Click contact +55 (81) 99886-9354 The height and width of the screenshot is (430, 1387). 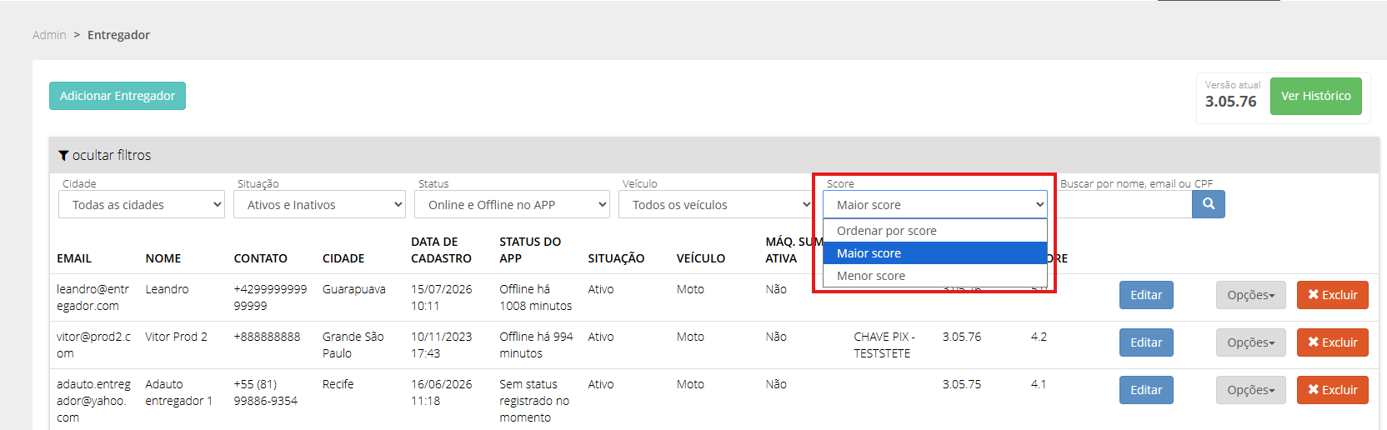[266, 392]
